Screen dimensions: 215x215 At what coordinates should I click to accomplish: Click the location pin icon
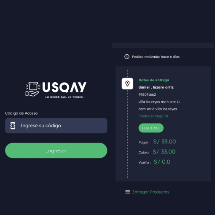coord(127,83)
